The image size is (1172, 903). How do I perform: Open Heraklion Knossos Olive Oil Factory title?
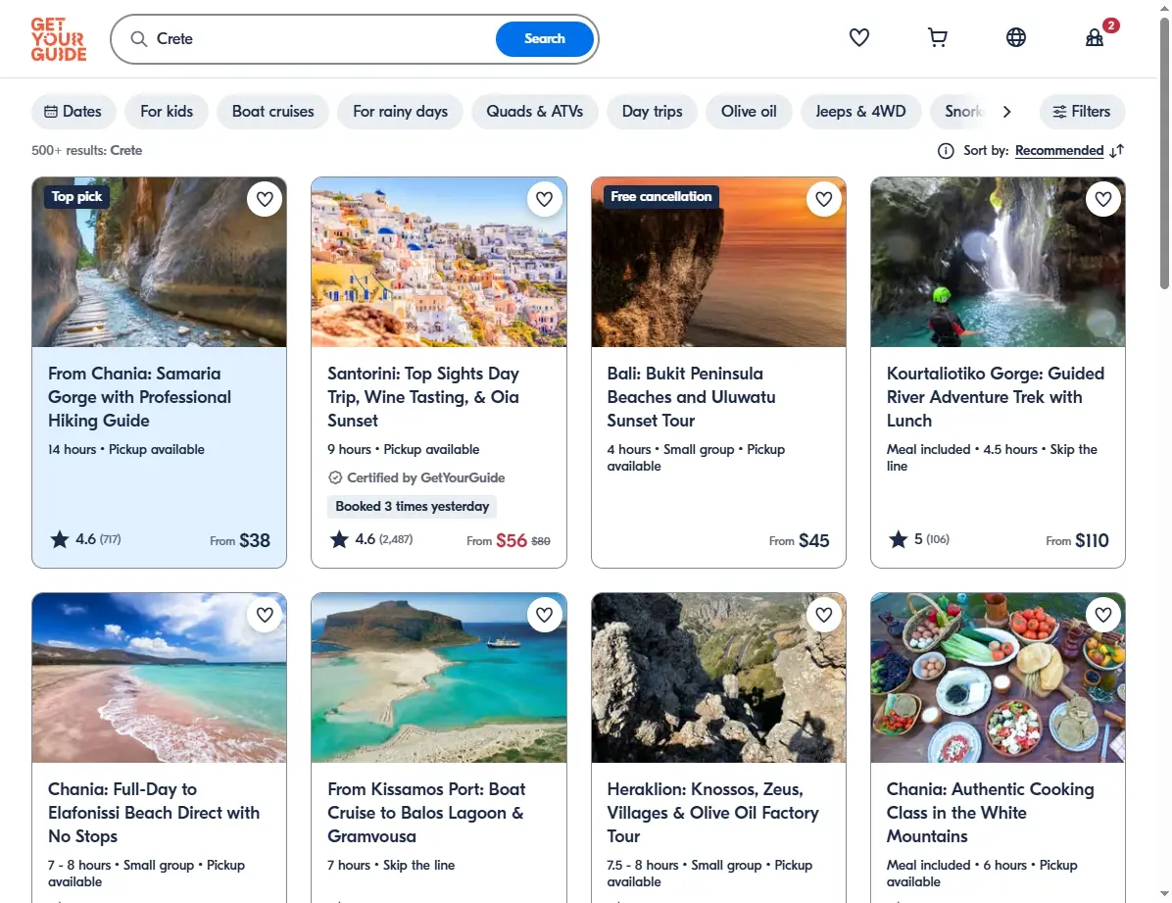click(x=712, y=813)
